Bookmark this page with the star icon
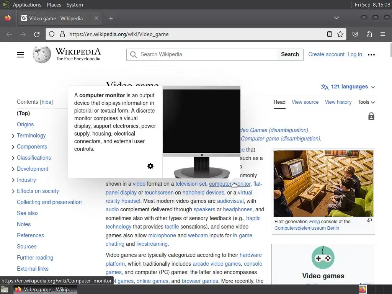The height and width of the screenshot is (294, 392). pyautogui.click(x=340, y=34)
